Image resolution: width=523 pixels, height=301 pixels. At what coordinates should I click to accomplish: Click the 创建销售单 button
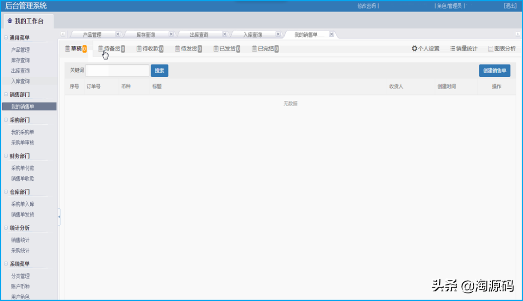495,71
